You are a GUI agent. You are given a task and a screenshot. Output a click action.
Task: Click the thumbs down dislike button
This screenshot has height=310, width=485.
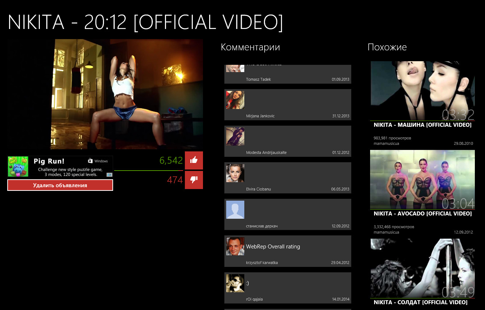(x=194, y=180)
